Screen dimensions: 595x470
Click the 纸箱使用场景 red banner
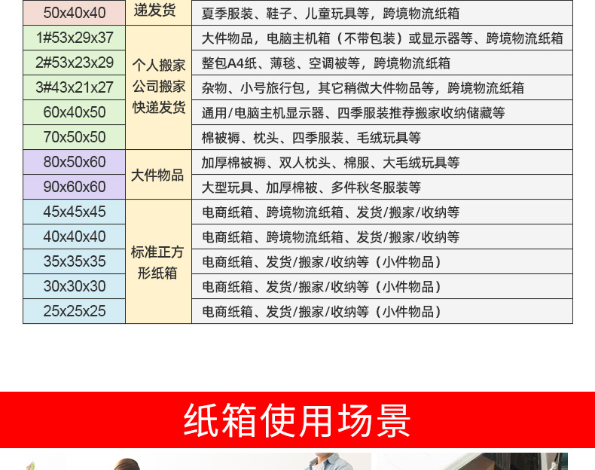[x=297, y=420]
